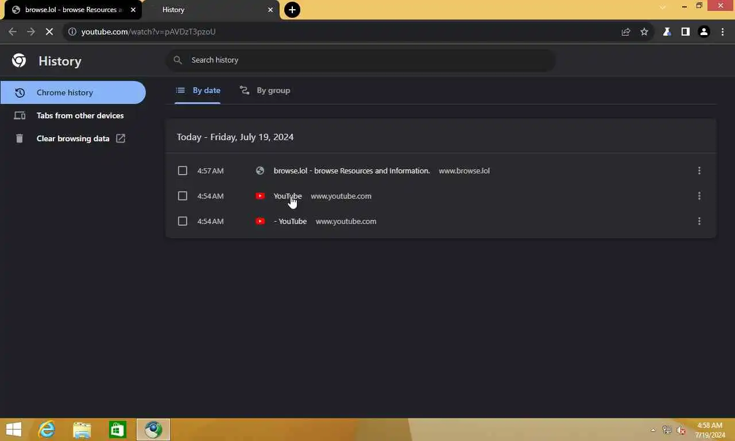Focus the Search history field
This screenshot has height=441, width=735.
pos(361,60)
